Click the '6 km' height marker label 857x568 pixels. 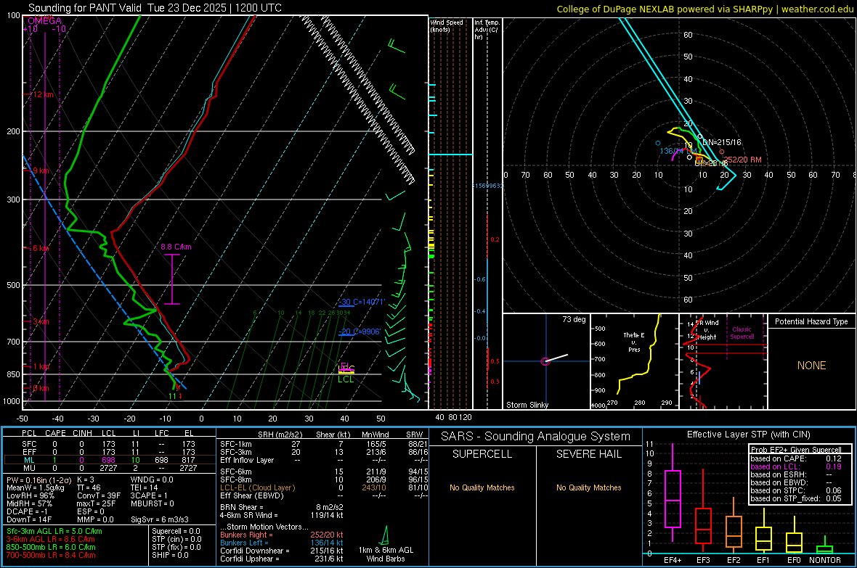[x=41, y=249]
